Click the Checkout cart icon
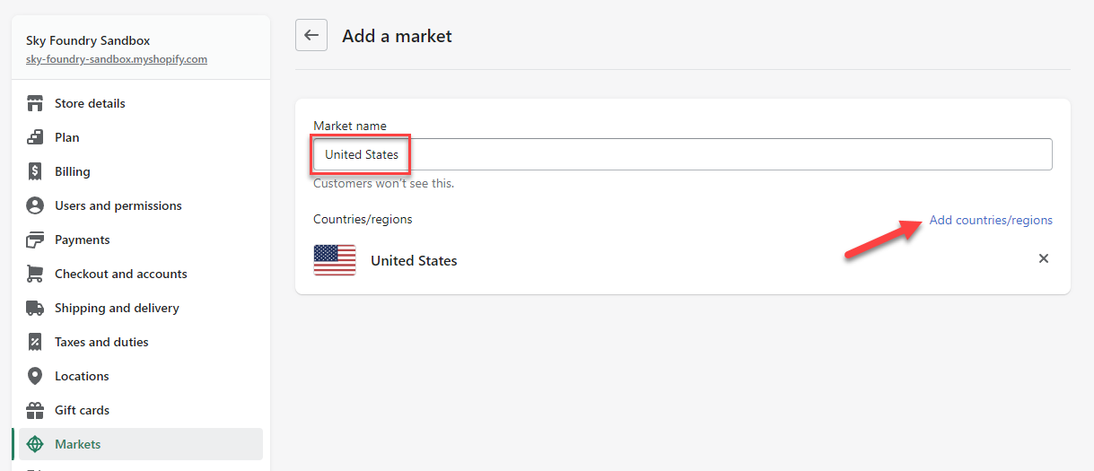The width and height of the screenshot is (1094, 471). (35, 274)
